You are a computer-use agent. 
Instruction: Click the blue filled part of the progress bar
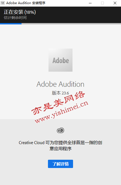11,24
